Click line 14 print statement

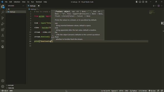coord(44,41)
